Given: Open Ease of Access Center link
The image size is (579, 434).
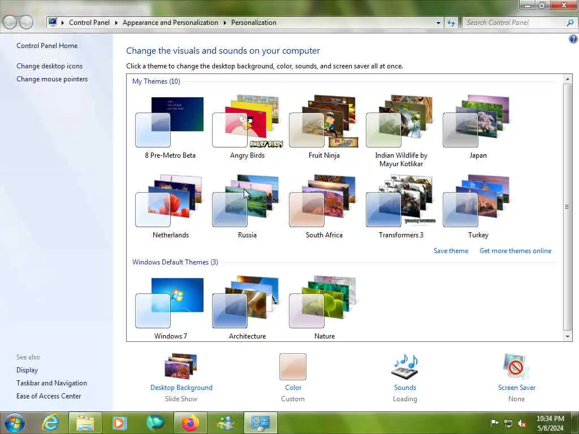Looking at the screenshot, I should point(49,396).
